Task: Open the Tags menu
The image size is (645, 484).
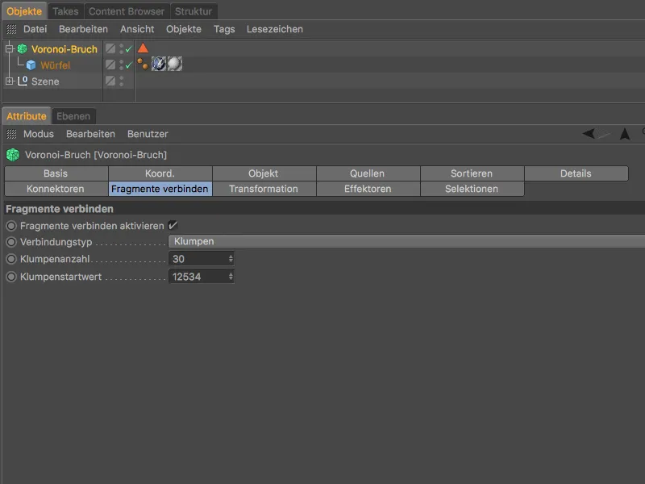Action: pyautogui.click(x=224, y=29)
